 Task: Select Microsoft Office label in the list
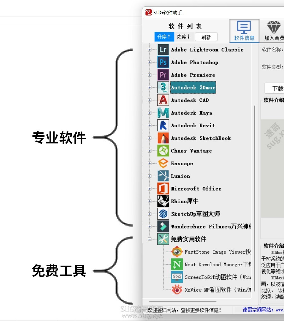coord(196,189)
